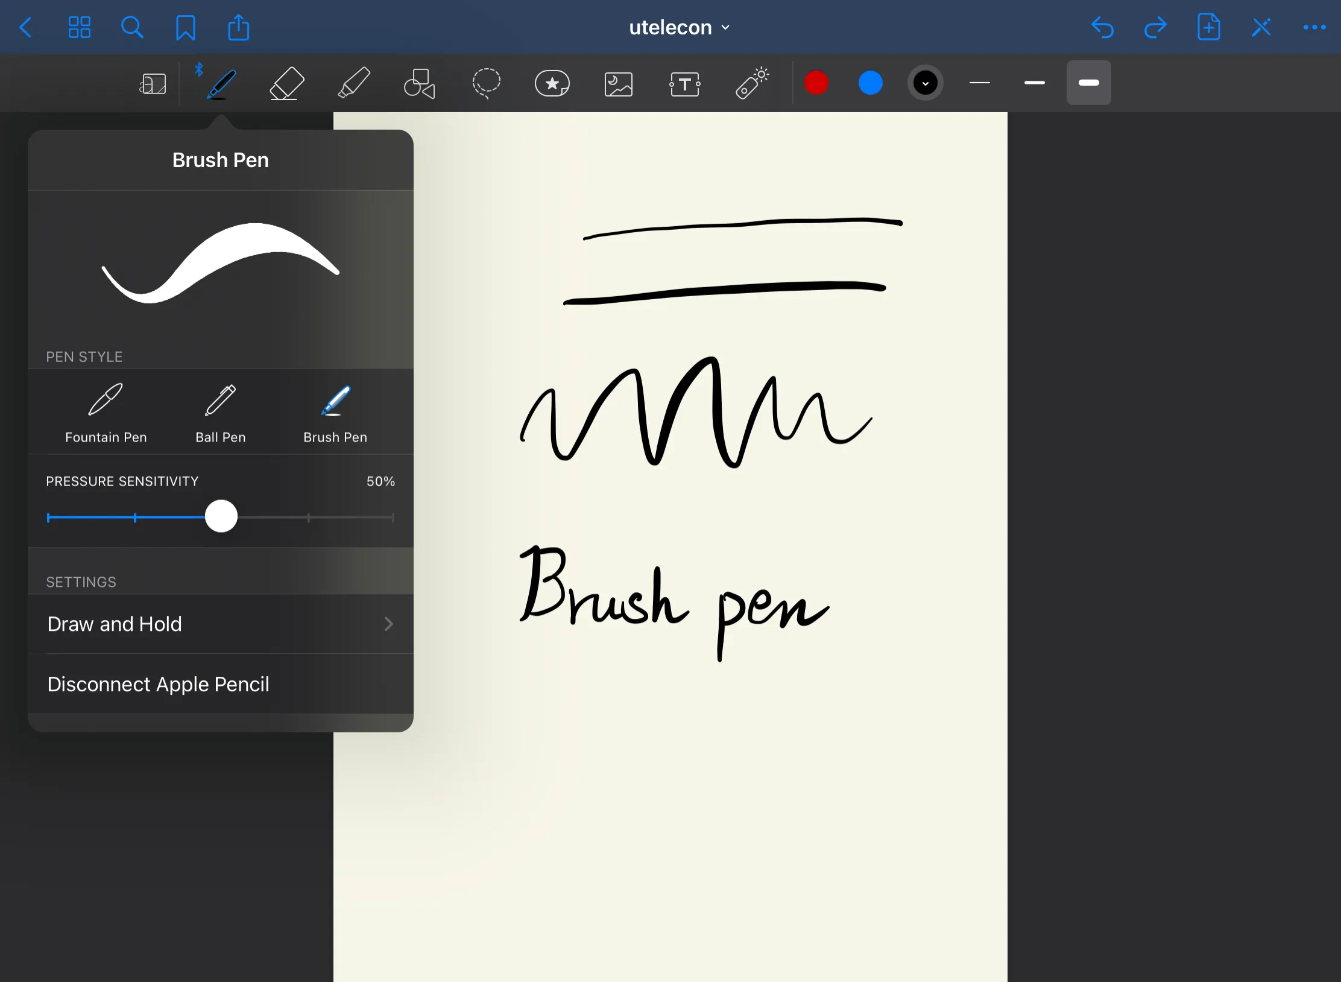Select the thinnest stroke width
The width and height of the screenshot is (1341, 982).
tap(980, 83)
